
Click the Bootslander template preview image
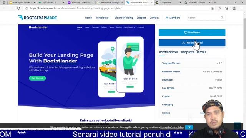click(x=86, y=66)
